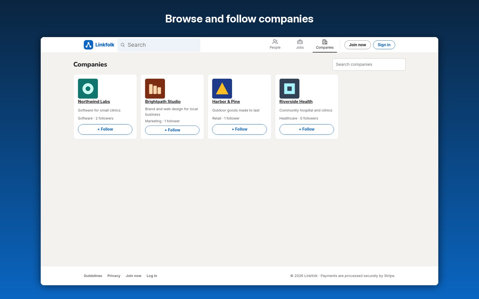
Task: Click the search magnifier icon
Action: coord(123,45)
